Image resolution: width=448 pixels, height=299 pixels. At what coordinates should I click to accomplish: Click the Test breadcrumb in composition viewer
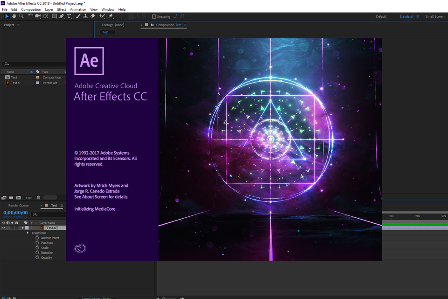[x=105, y=32]
